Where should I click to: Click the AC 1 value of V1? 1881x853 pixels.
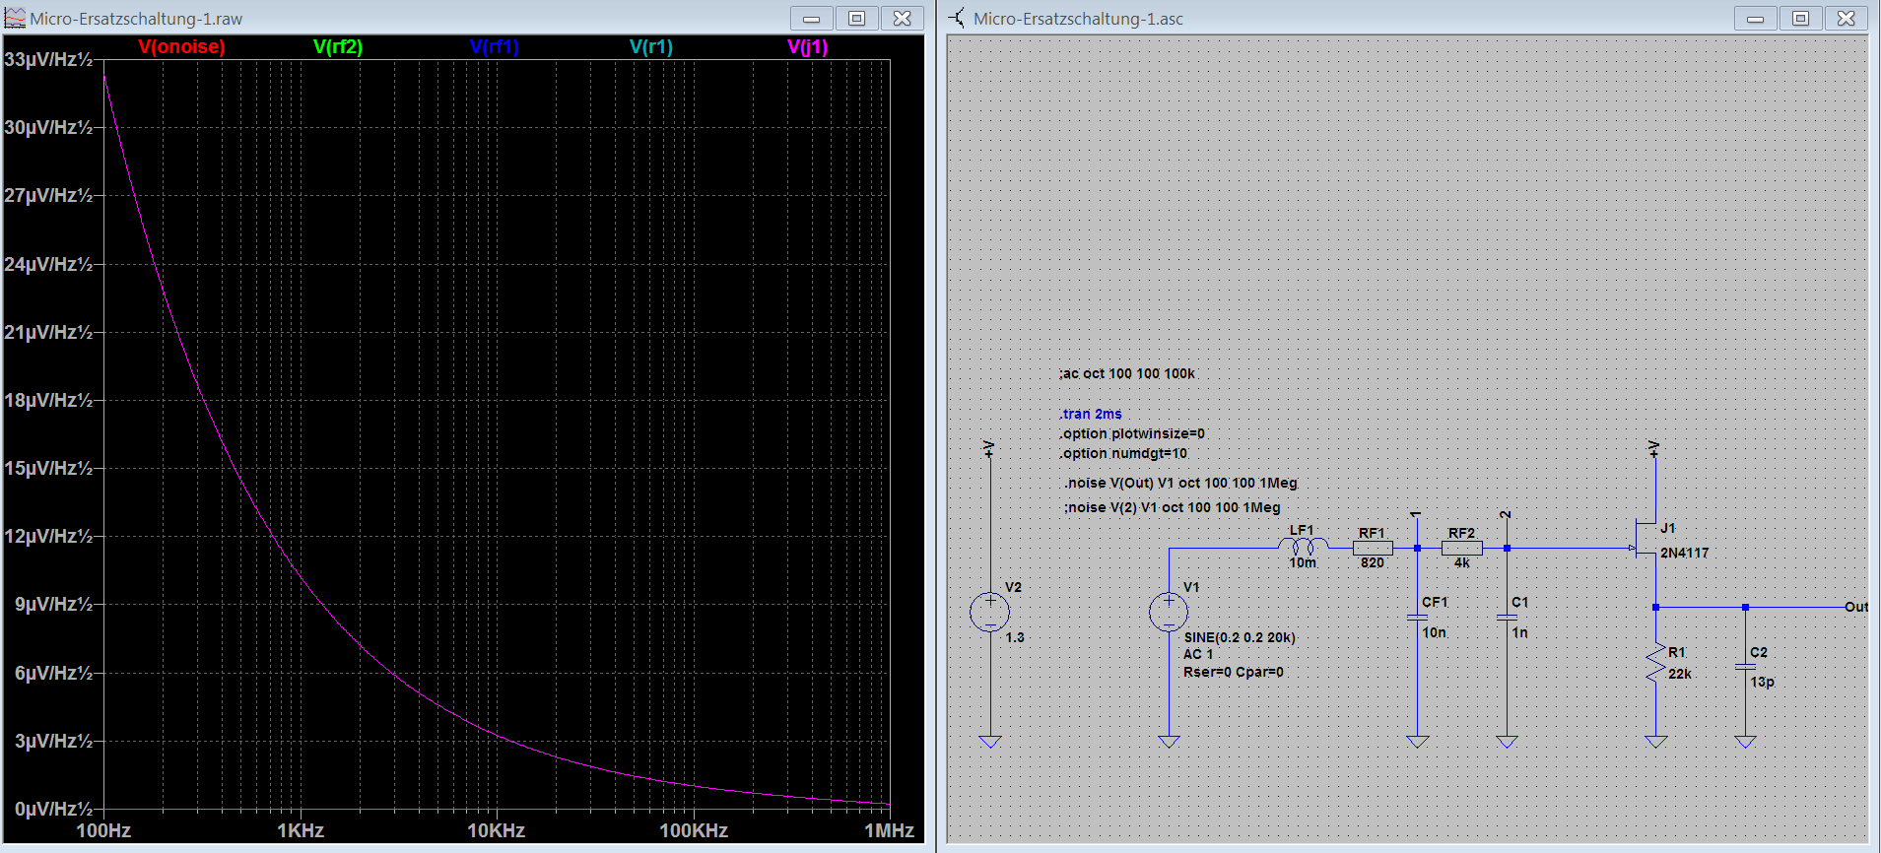pos(1198,654)
